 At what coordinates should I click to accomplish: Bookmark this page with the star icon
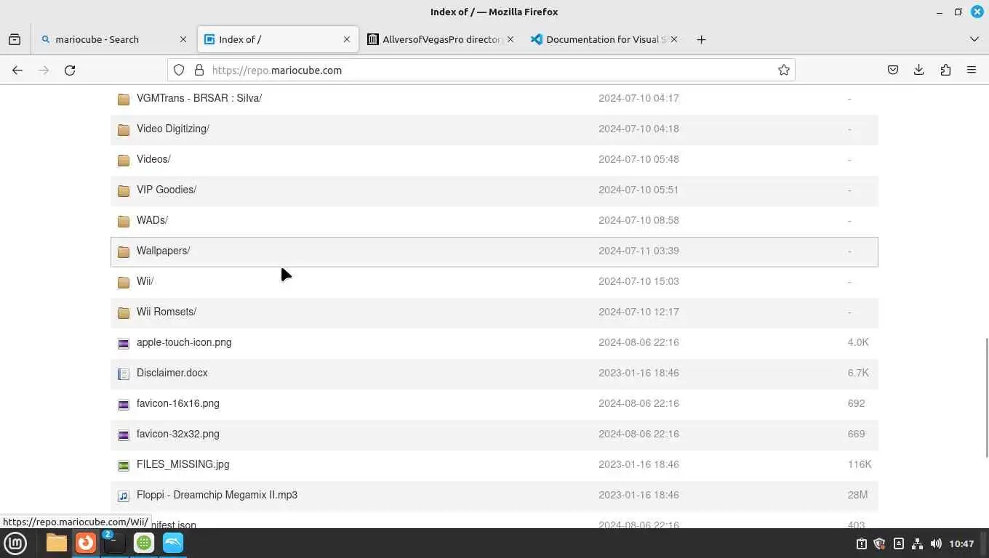click(783, 70)
